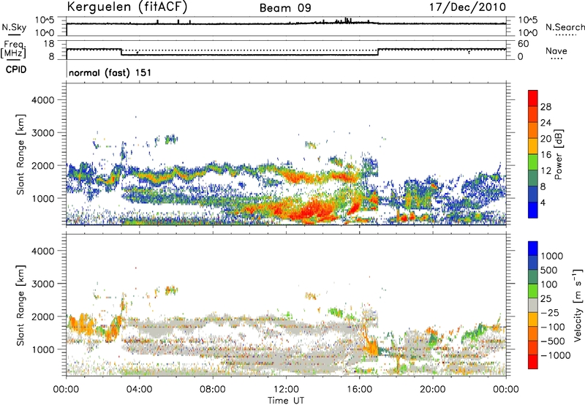This screenshot has height=405, width=585.
Task: Click the gray band of the velocity colorbar
Action: pyautogui.click(x=533, y=305)
